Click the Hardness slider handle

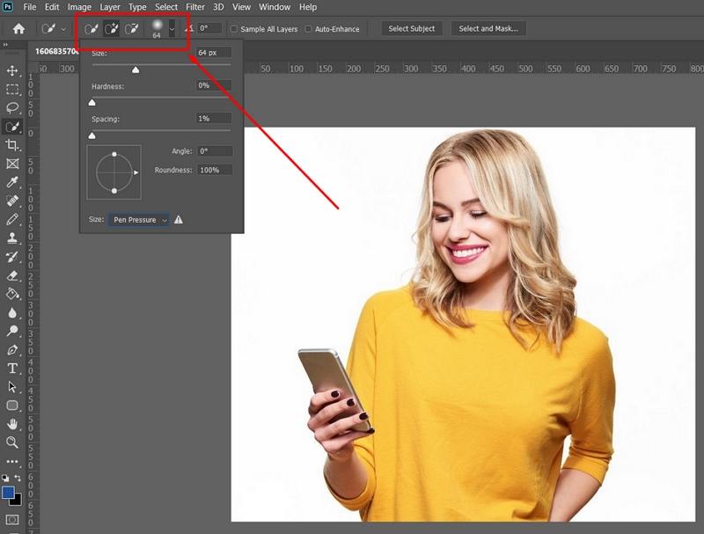pyautogui.click(x=92, y=102)
